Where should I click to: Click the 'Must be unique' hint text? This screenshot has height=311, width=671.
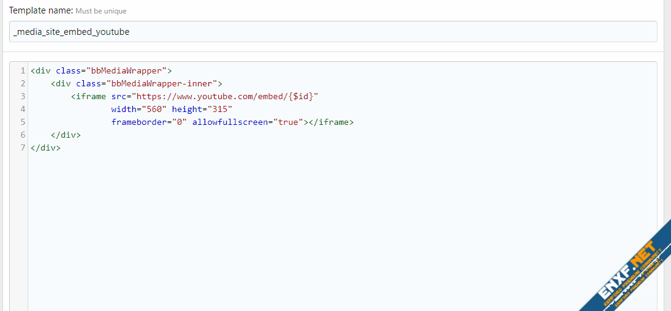point(101,12)
